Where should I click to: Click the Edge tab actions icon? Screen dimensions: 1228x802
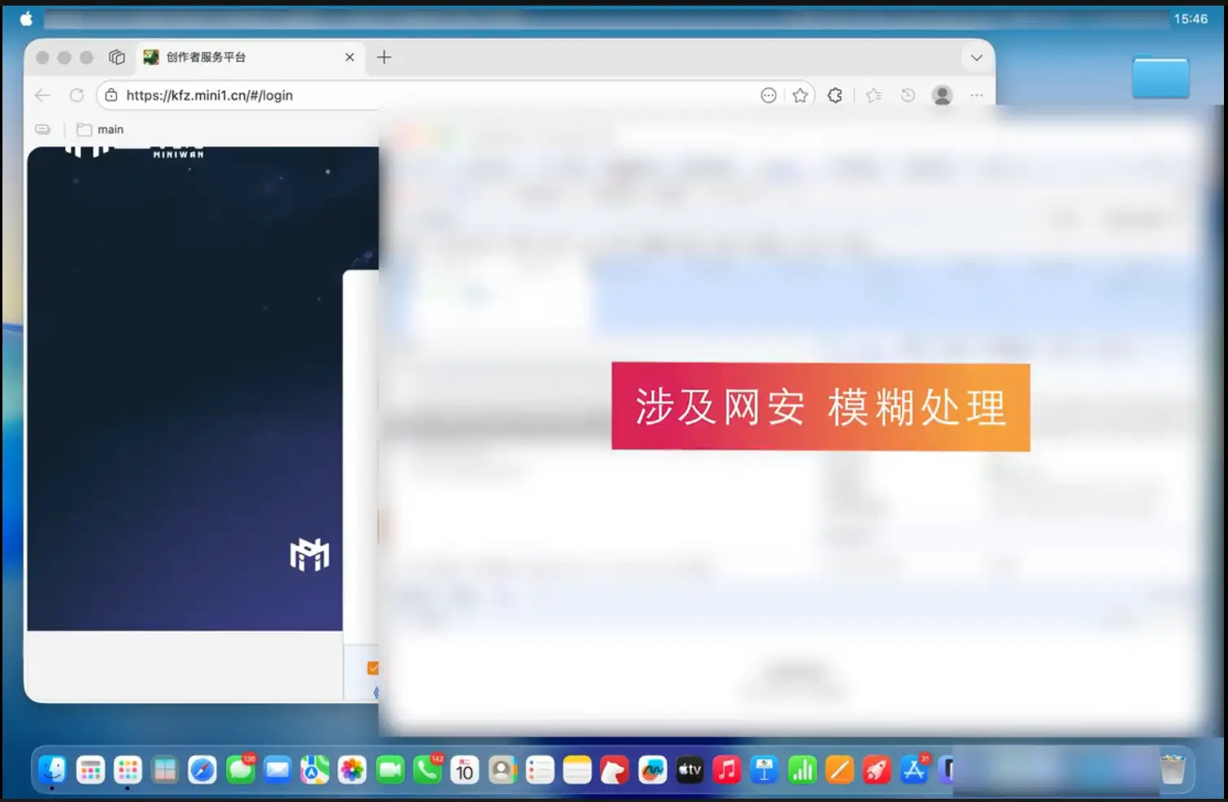pos(117,57)
